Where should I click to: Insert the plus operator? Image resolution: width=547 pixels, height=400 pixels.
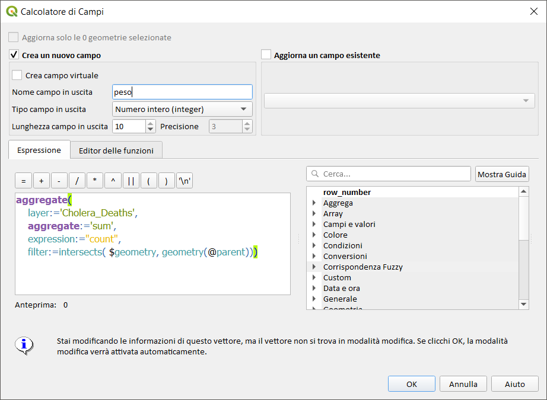point(42,181)
